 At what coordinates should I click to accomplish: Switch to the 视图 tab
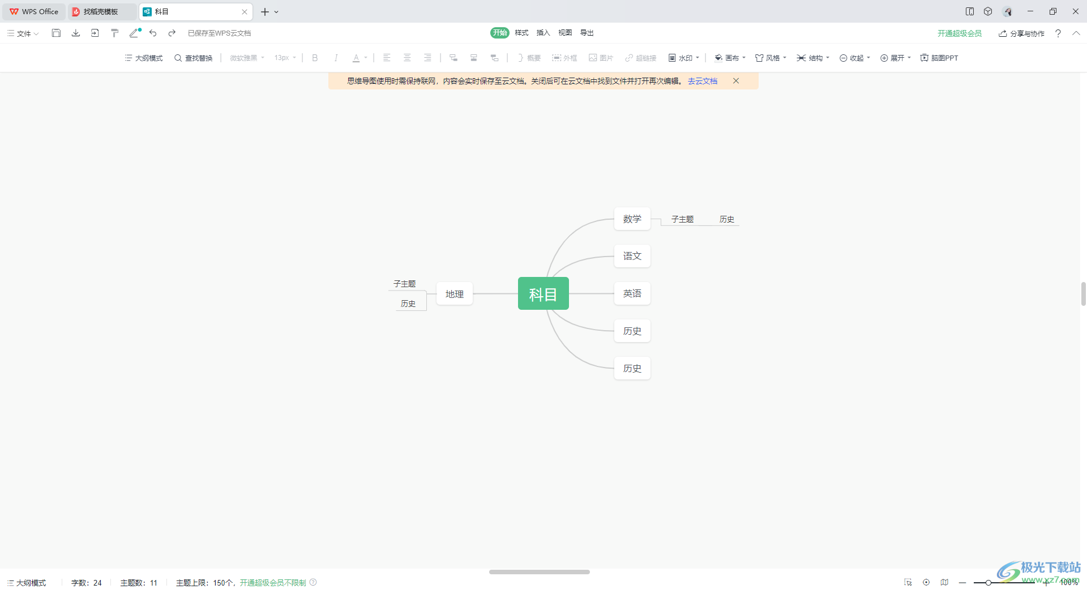click(565, 33)
